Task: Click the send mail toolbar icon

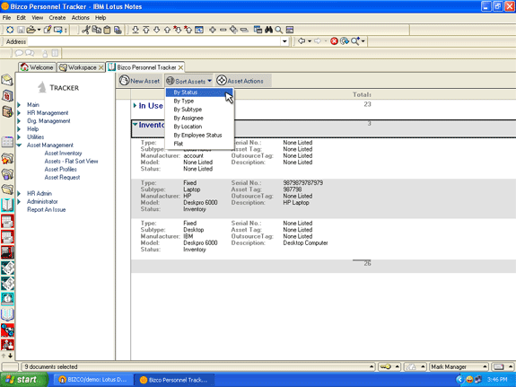Action: [x=58, y=30]
